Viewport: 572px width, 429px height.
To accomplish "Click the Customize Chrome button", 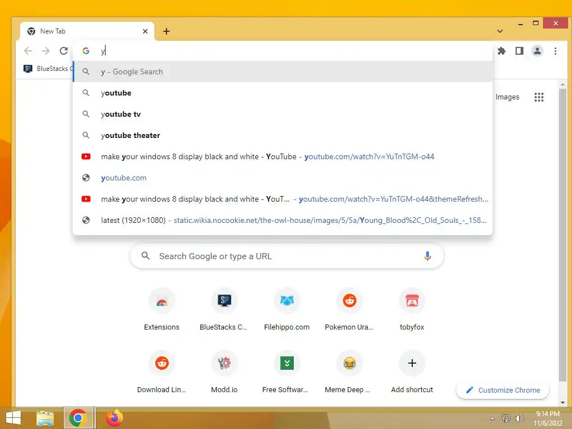I will coord(503,390).
